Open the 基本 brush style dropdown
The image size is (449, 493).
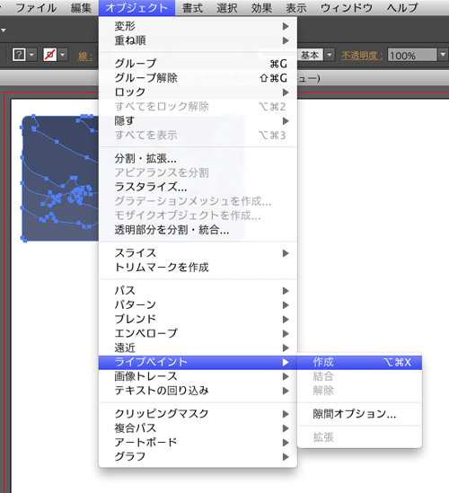coord(330,55)
